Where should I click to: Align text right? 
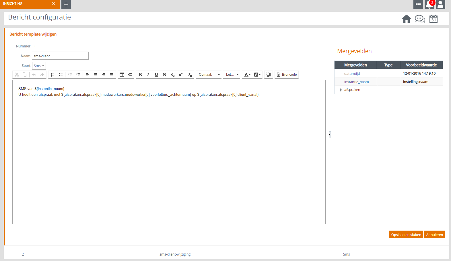click(x=104, y=75)
